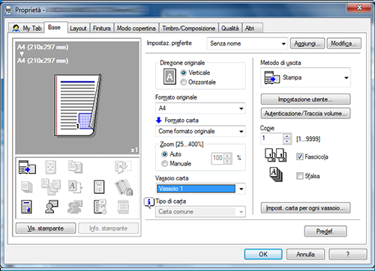
Task: Click Modifica button
Action: point(344,43)
